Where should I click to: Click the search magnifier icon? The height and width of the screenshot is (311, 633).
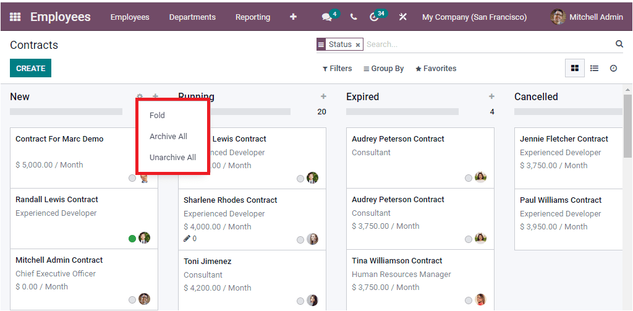(619, 44)
